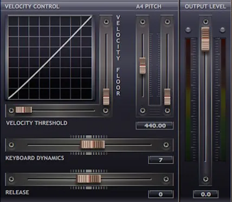Click the vertical VELOCITY FLOOR label
The height and width of the screenshot is (202, 232).
[x=118, y=56]
